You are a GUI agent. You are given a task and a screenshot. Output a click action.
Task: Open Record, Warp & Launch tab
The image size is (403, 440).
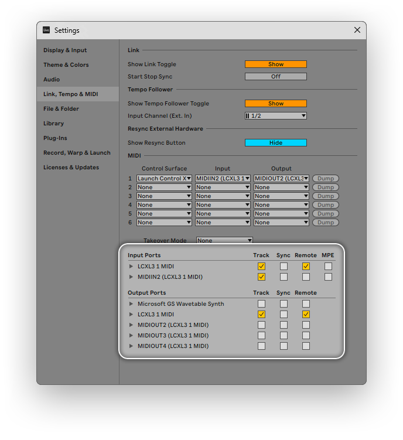pyautogui.click(x=77, y=153)
